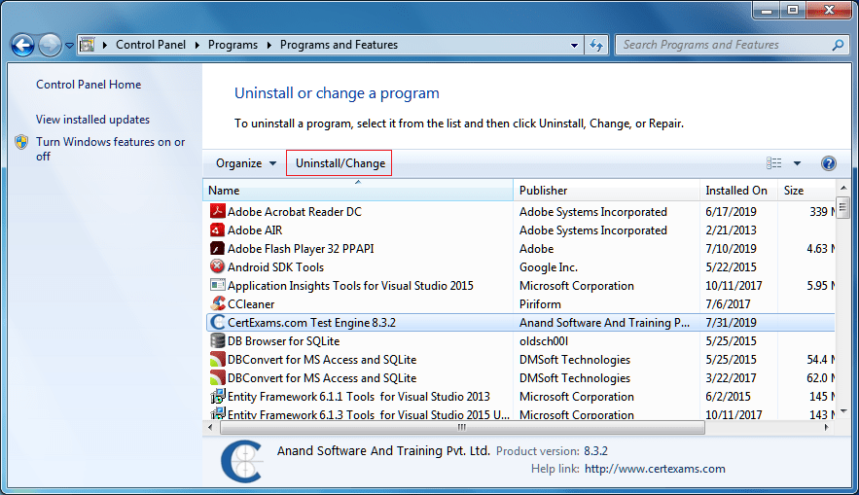Open the recent pages dropdown arrow
The image size is (859, 495).
coord(70,46)
